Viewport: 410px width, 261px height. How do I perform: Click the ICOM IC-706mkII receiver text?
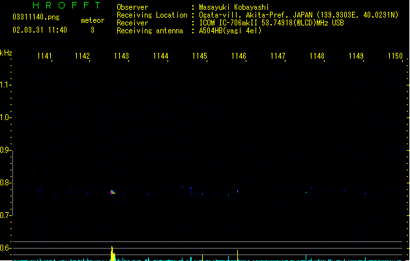pos(271,23)
